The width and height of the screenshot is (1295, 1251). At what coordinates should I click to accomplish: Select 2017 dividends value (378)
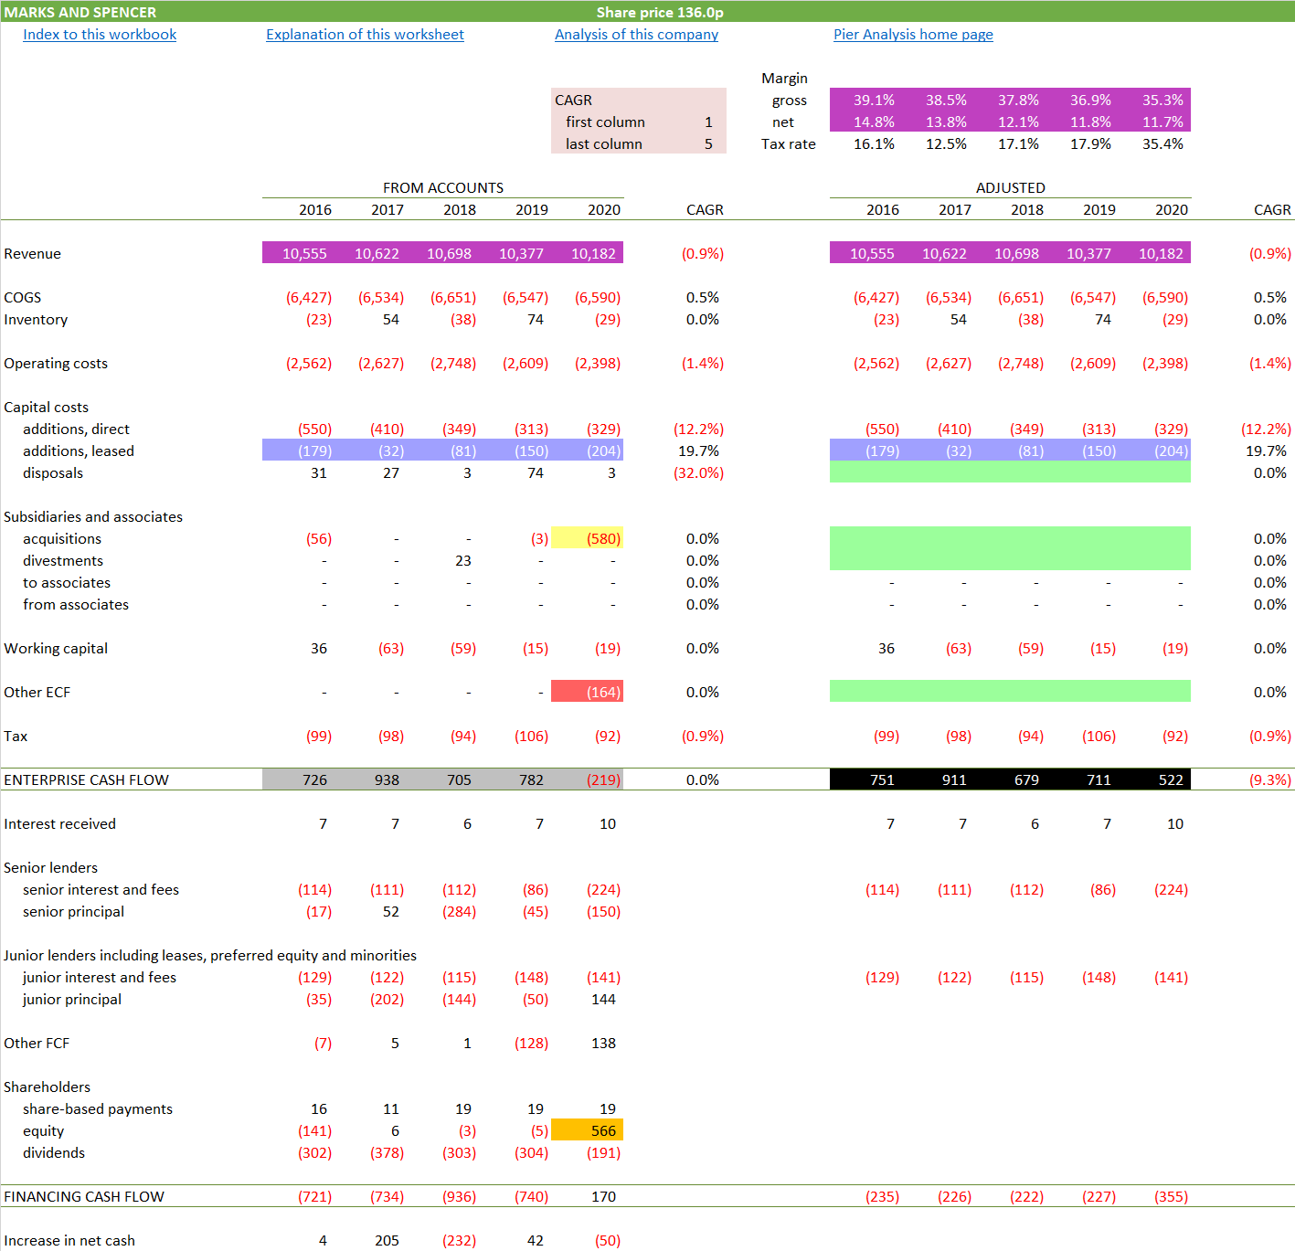[387, 1153]
